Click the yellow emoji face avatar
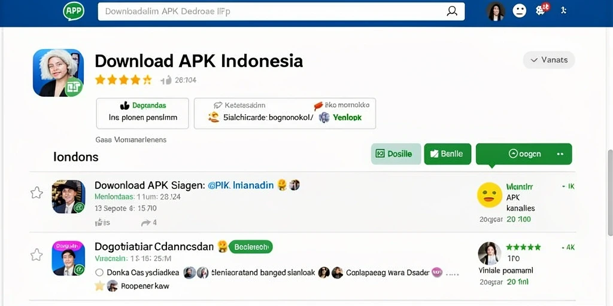 tap(490, 195)
